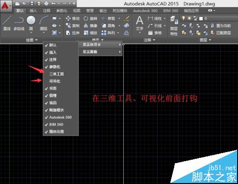Select the Polyline (多段线) tool
This screenshot has height=184, width=238.
pos(19,23)
